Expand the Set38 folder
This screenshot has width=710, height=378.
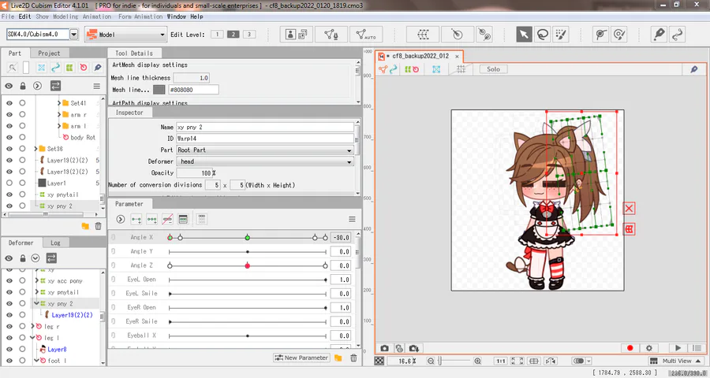coord(35,149)
